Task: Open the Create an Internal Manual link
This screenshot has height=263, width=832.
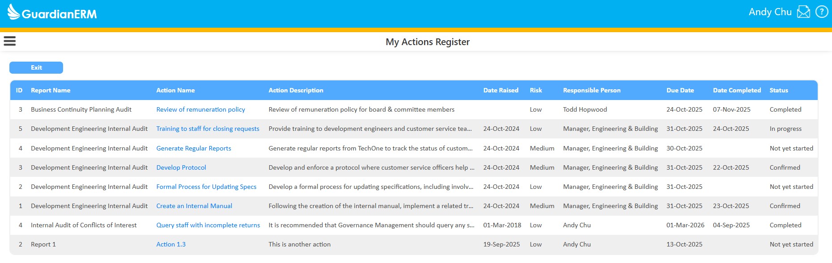Action: click(194, 206)
